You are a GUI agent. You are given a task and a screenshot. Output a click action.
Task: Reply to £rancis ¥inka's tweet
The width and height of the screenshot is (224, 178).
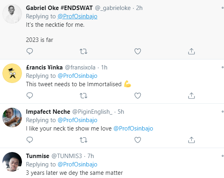30,95
